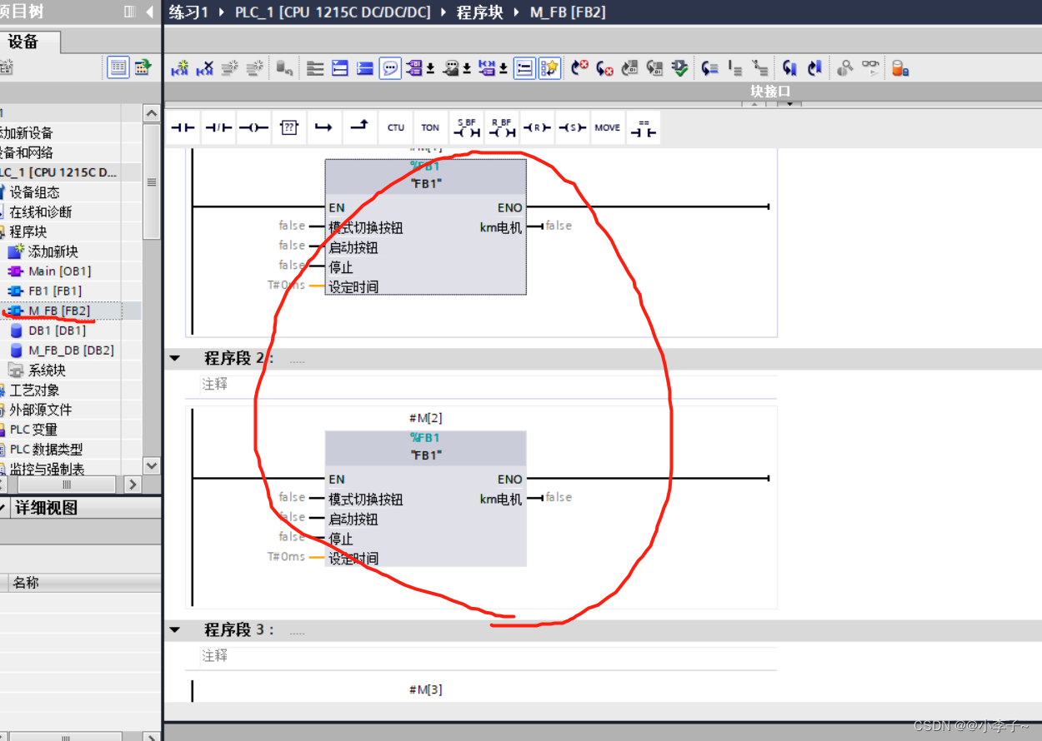
Task: Select 添加新块 in project tree
Action: pos(53,251)
